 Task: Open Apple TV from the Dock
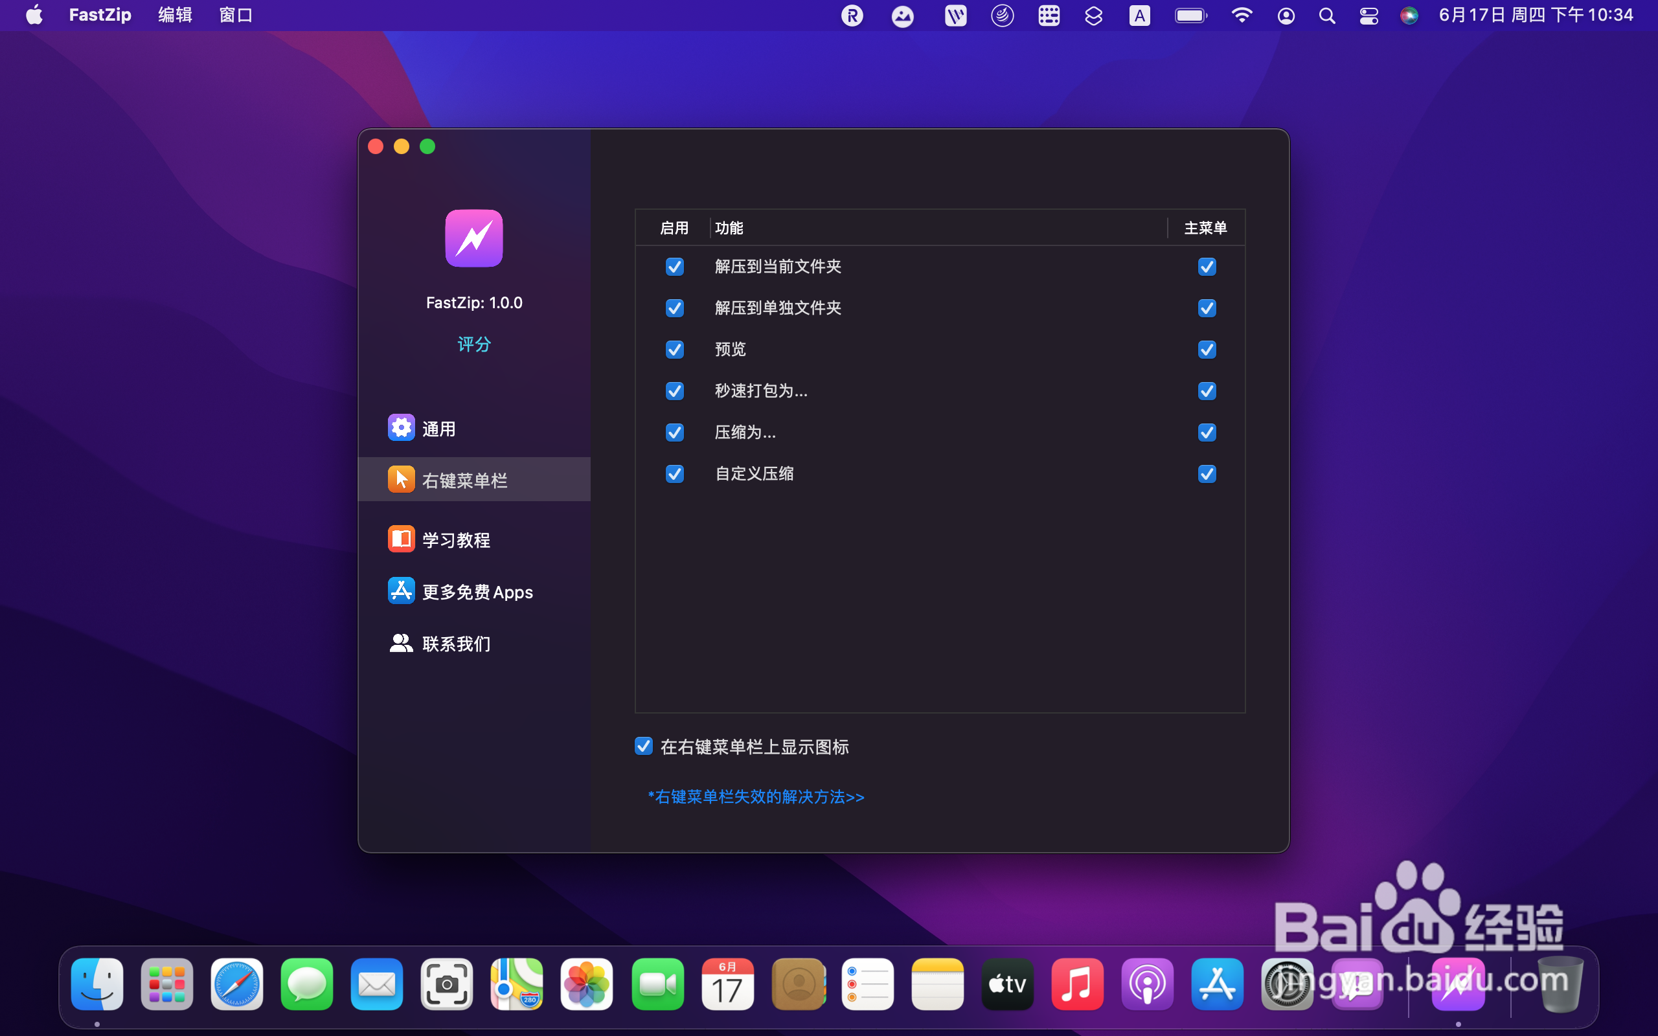[x=1007, y=984]
